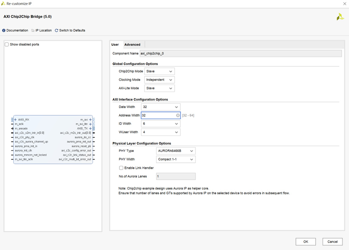Select the aurora_pma_init_in port
The width and height of the screenshot is (349, 250).
coord(26,146)
